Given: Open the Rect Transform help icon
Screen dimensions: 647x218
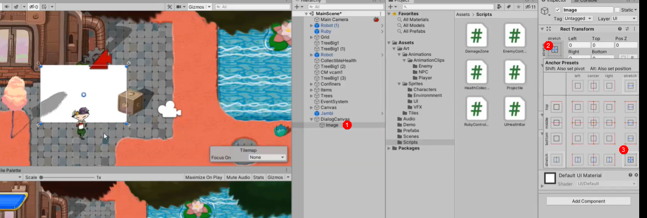Looking at the screenshot, I should [620, 29].
